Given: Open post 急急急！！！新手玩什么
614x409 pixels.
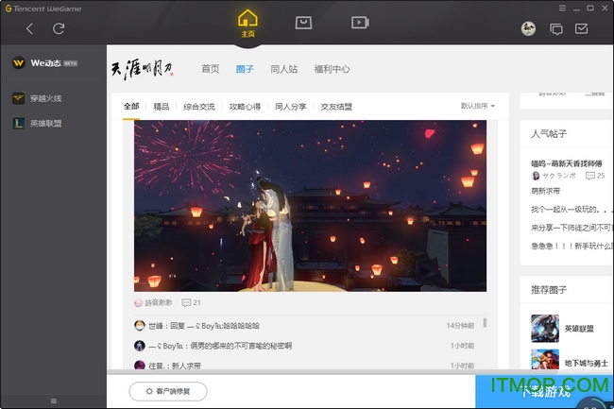Looking at the screenshot, I should (x=571, y=246).
